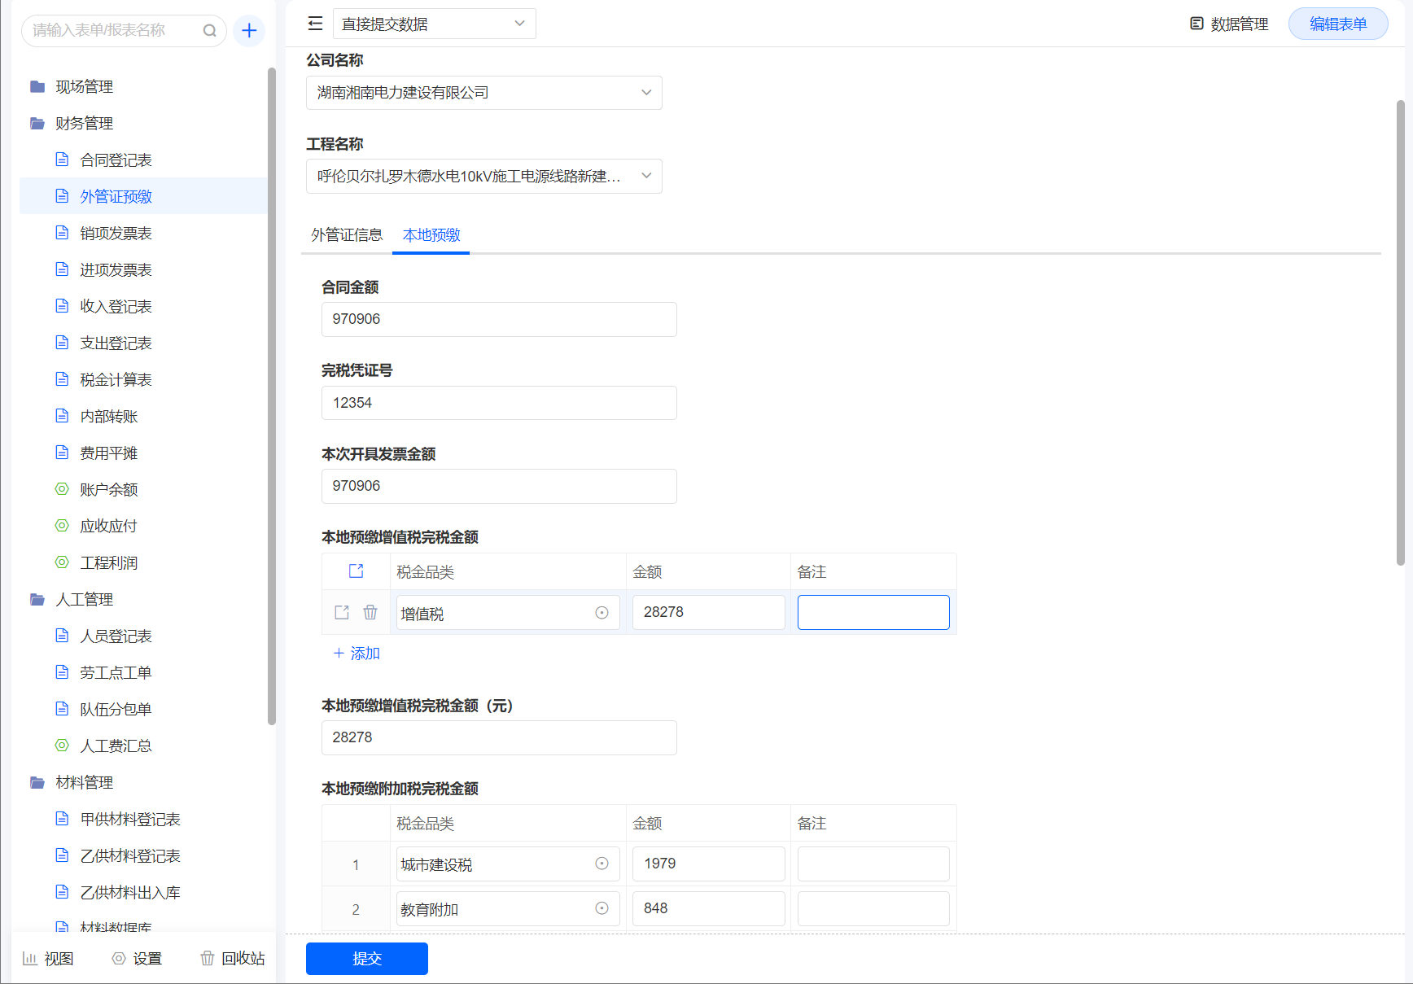Screen dimensions: 1413x984
Task: Click the search magnifier icon in sidebar
Action: click(x=209, y=31)
